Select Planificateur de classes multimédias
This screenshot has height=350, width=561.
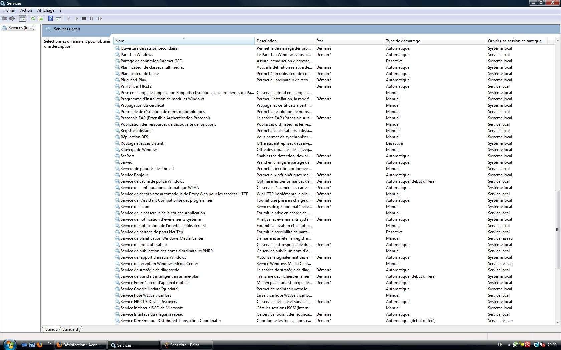coord(152,67)
